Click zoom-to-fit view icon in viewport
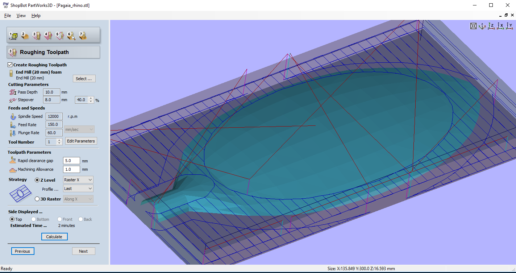Viewport: 516px width, 273px height. click(x=473, y=26)
